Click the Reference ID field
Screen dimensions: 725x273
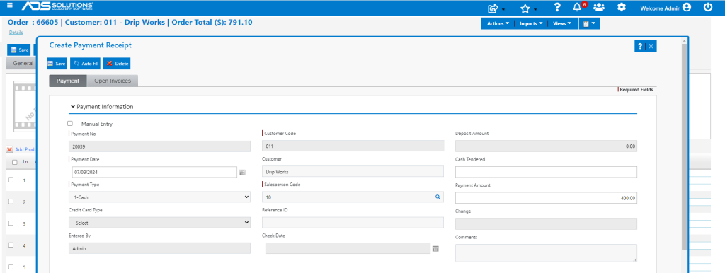[353, 223]
